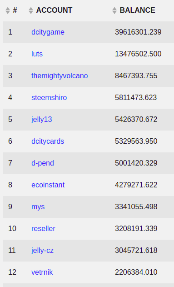Screen dimensions: 174x287
Task: Open the vetrnik account link
Action: click(42, 272)
